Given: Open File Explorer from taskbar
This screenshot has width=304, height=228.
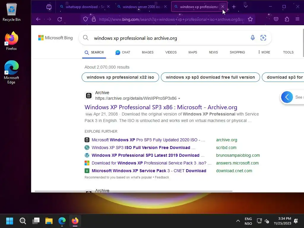Looking at the screenshot, I should click(49, 221).
